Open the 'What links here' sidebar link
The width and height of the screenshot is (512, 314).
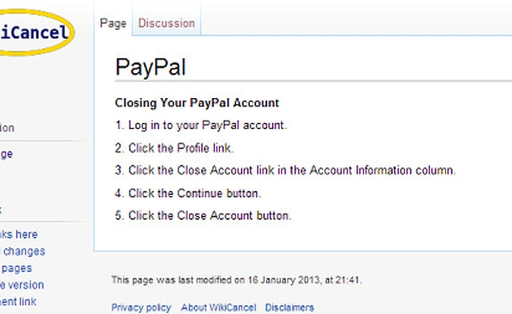[x=19, y=234]
